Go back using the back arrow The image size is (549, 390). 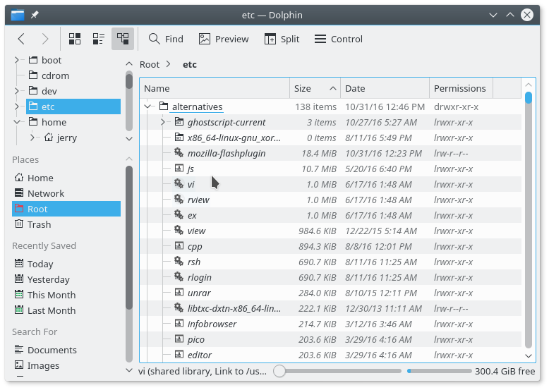click(22, 39)
